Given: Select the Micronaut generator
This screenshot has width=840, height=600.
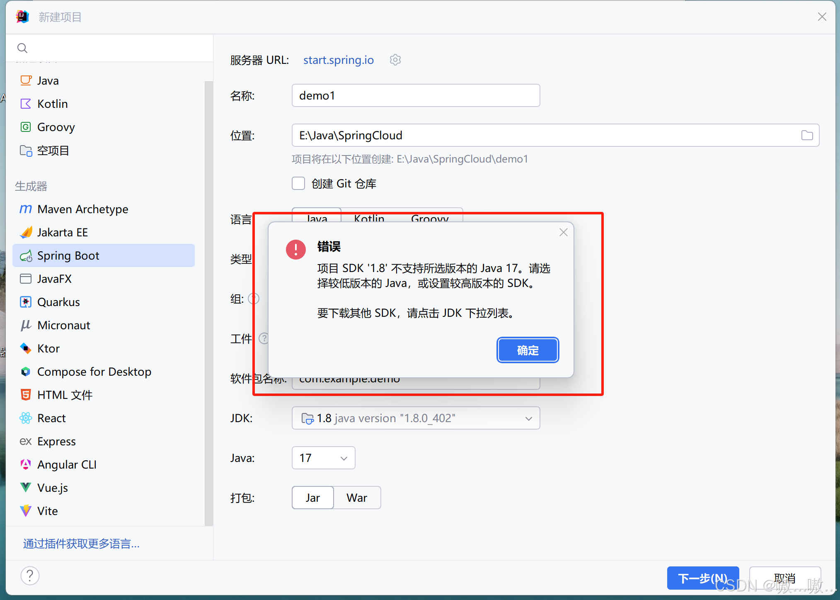Looking at the screenshot, I should pos(64,325).
